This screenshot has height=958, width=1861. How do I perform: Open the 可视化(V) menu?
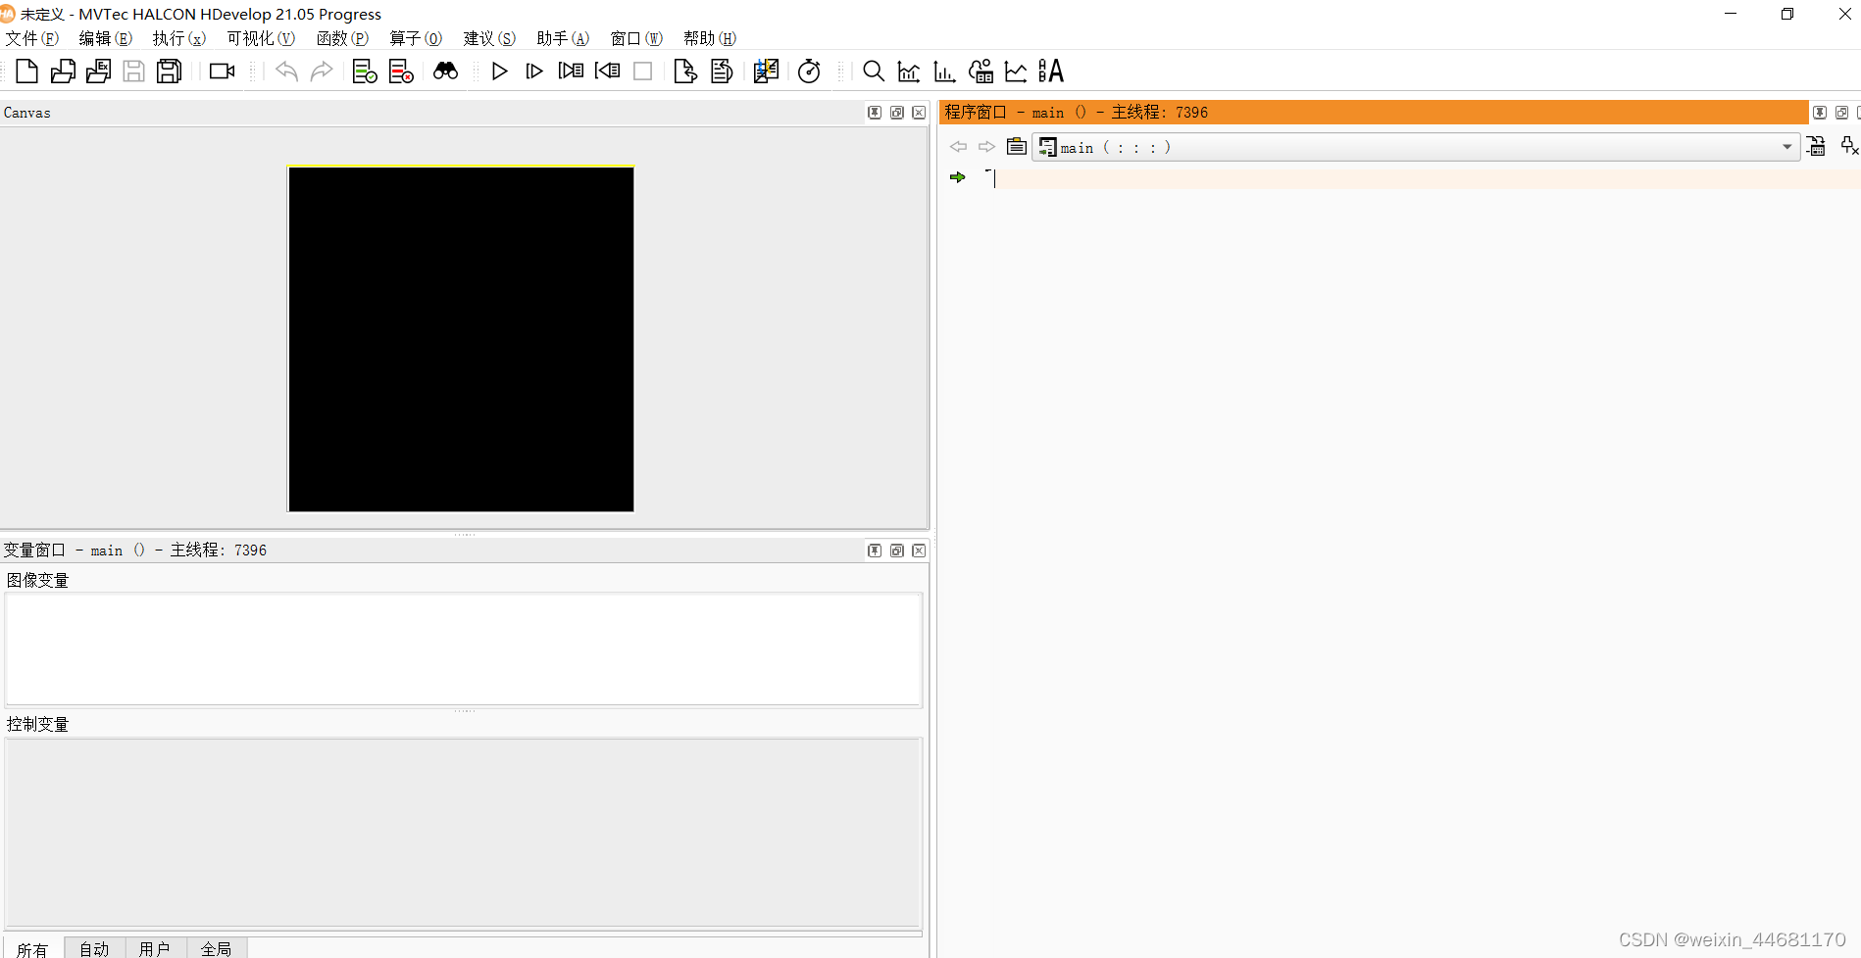point(261,38)
